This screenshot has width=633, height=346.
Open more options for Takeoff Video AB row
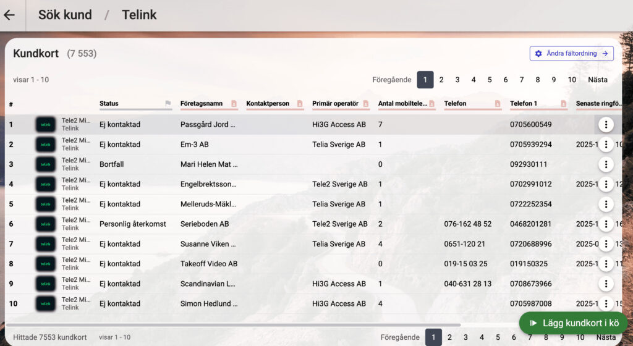pyautogui.click(x=606, y=264)
